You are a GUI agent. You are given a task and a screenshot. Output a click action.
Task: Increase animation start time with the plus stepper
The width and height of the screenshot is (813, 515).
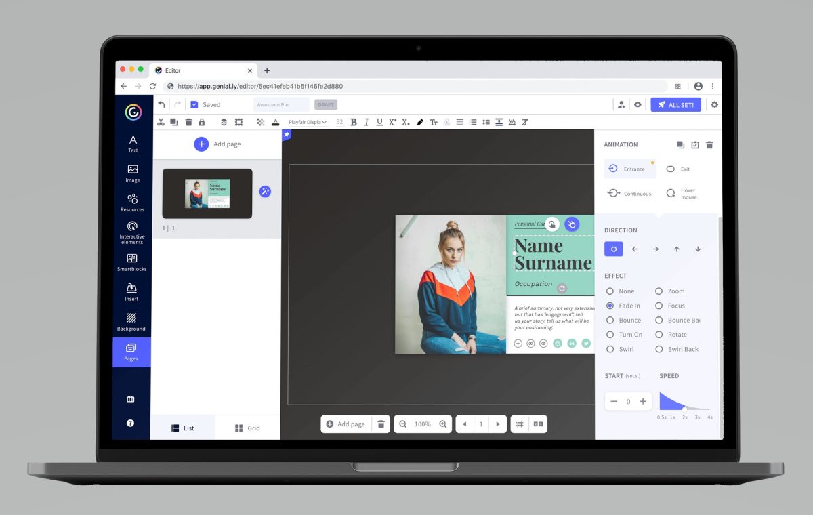coord(642,401)
